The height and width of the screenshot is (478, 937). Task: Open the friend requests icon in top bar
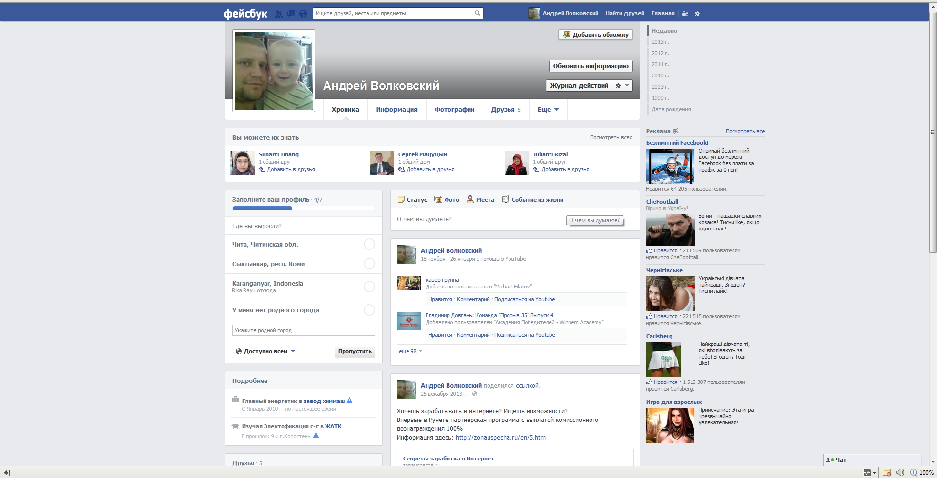pos(279,14)
